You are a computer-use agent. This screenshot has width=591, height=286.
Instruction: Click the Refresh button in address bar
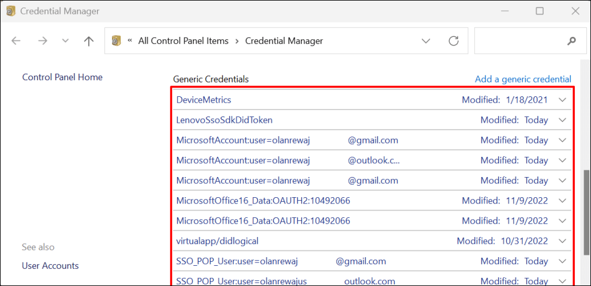point(454,41)
